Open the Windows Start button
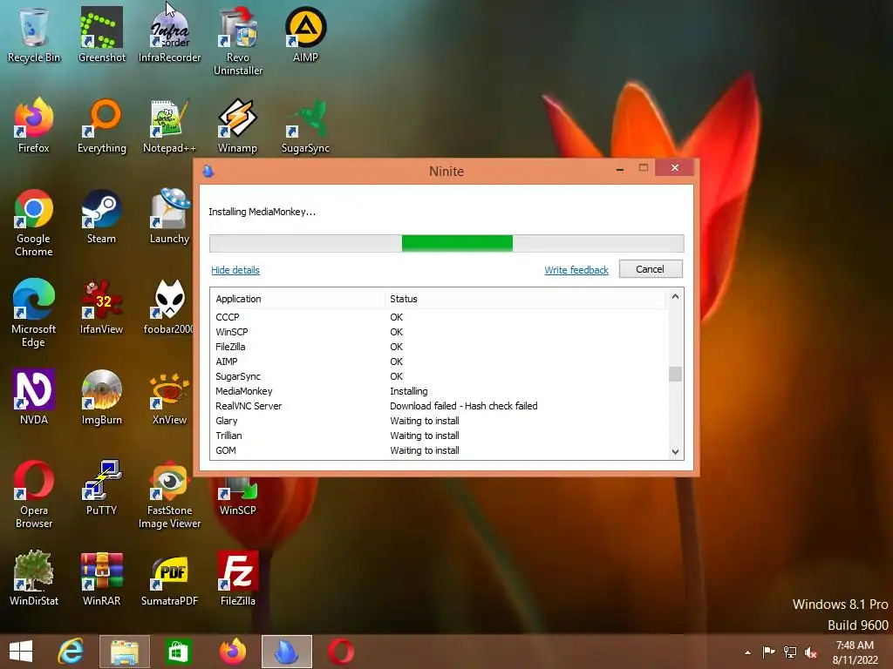This screenshot has height=669, width=893. pyautogui.click(x=21, y=652)
